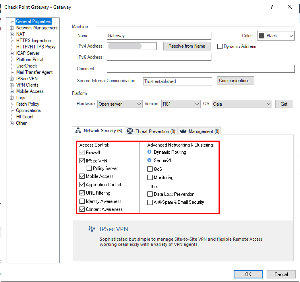Click the Communication button
Viewport: 300px width, 282px height.
coord(236,81)
